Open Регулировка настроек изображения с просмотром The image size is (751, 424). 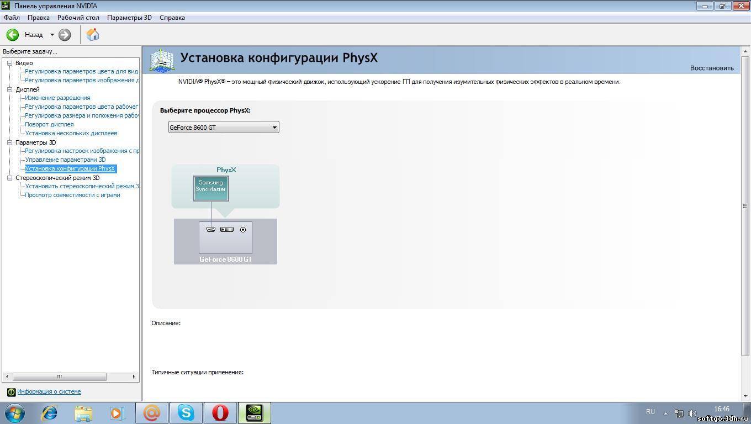(82, 151)
